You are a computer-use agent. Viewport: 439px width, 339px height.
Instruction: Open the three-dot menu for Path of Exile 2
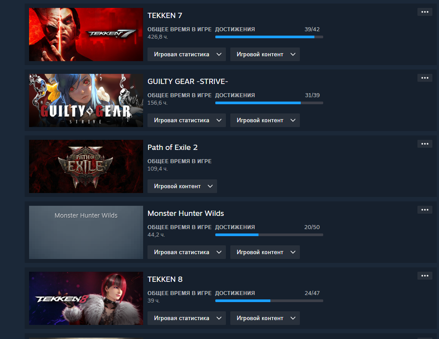pyautogui.click(x=425, y=144)
